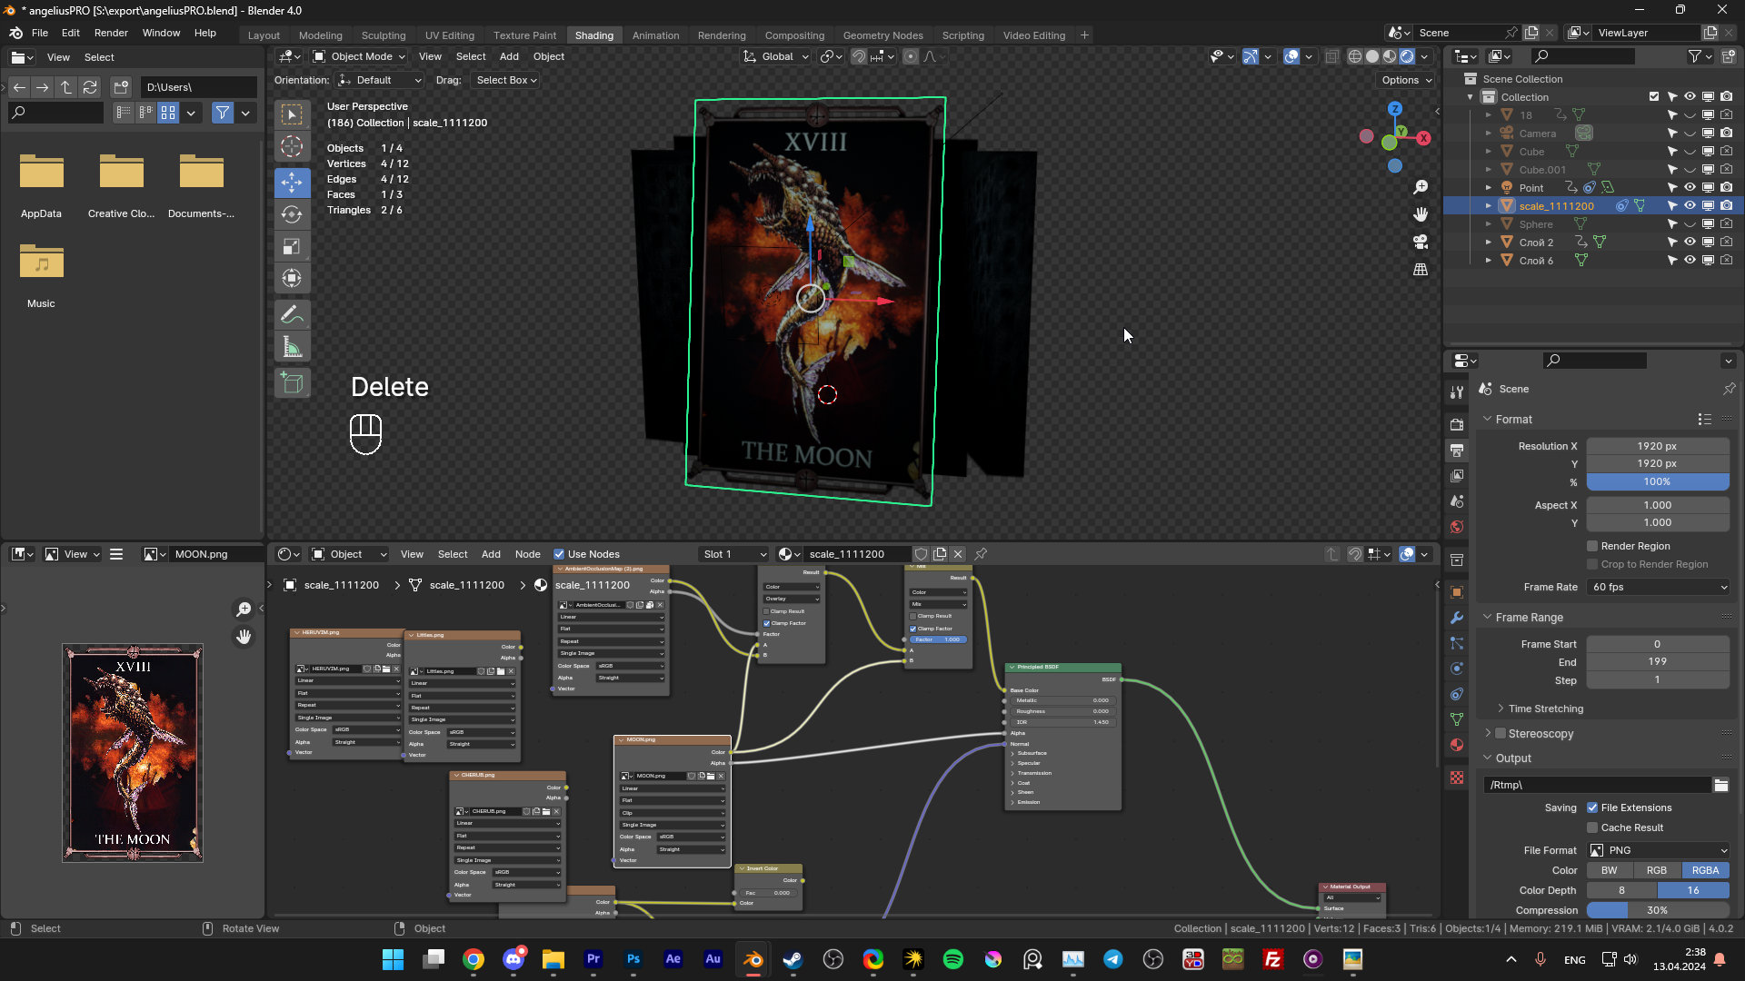Expand the Camera item in outliner
Image resolution: width=1745 pixels, height=981 pixels.
tap(1488, 134)
